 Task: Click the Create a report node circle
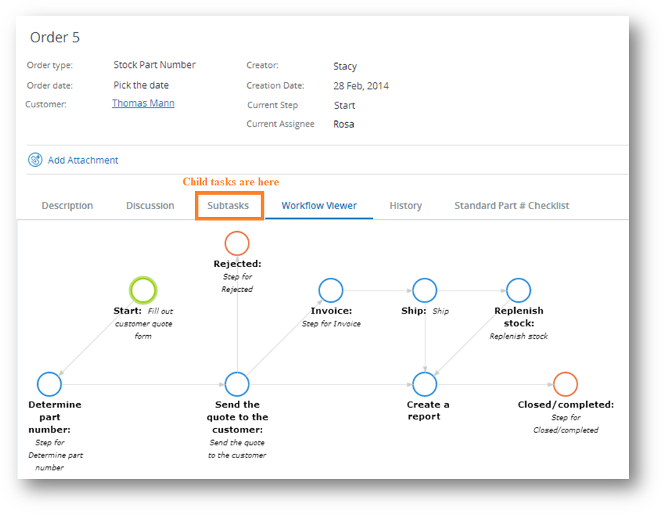[x=425, y=384]
